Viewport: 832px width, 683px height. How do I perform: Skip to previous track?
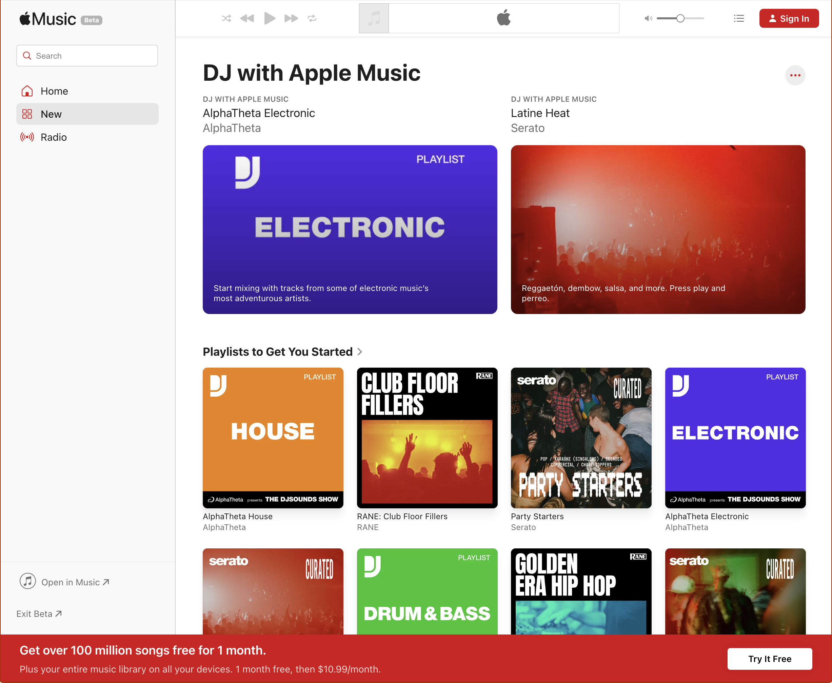point(247,18)
